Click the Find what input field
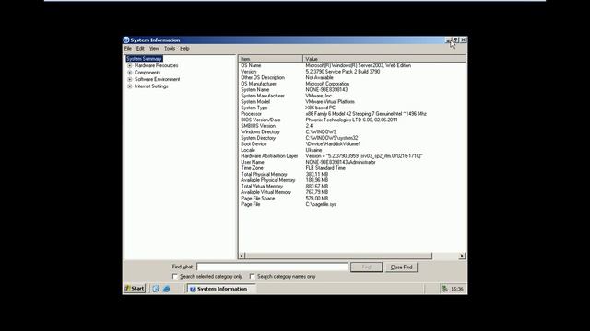This screenshot has width=590, height=331. point(272,267)
